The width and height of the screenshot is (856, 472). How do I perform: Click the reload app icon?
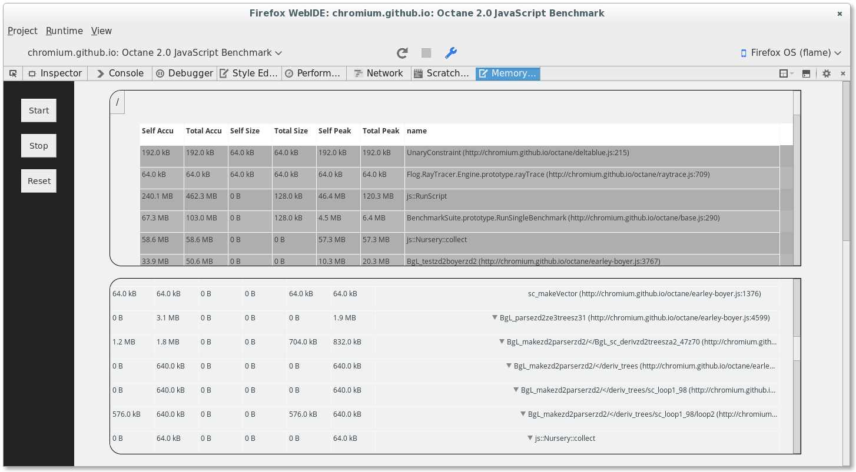coord(402,53)
